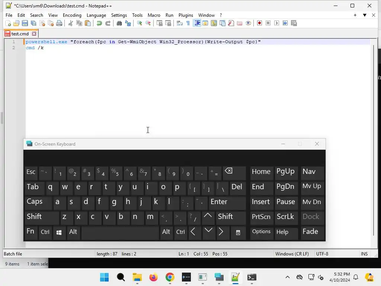Close the test.cmd tab with its red X
Image resolution: width=381 pixels, height=286 pixels.
[x=34, y=34]
